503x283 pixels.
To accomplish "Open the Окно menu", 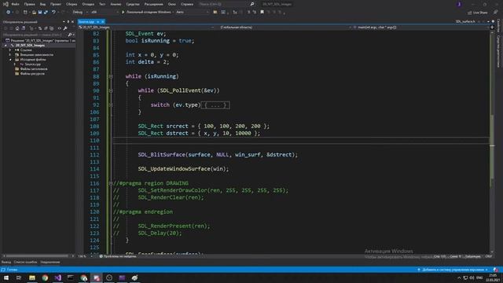I will (x=171, y=4).
